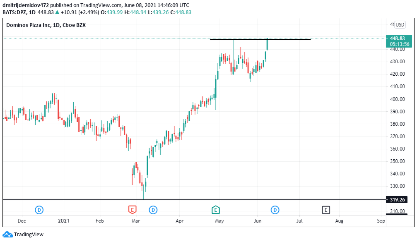Click the upcoming earnings 'E' marker in July

tap(326, 210)
